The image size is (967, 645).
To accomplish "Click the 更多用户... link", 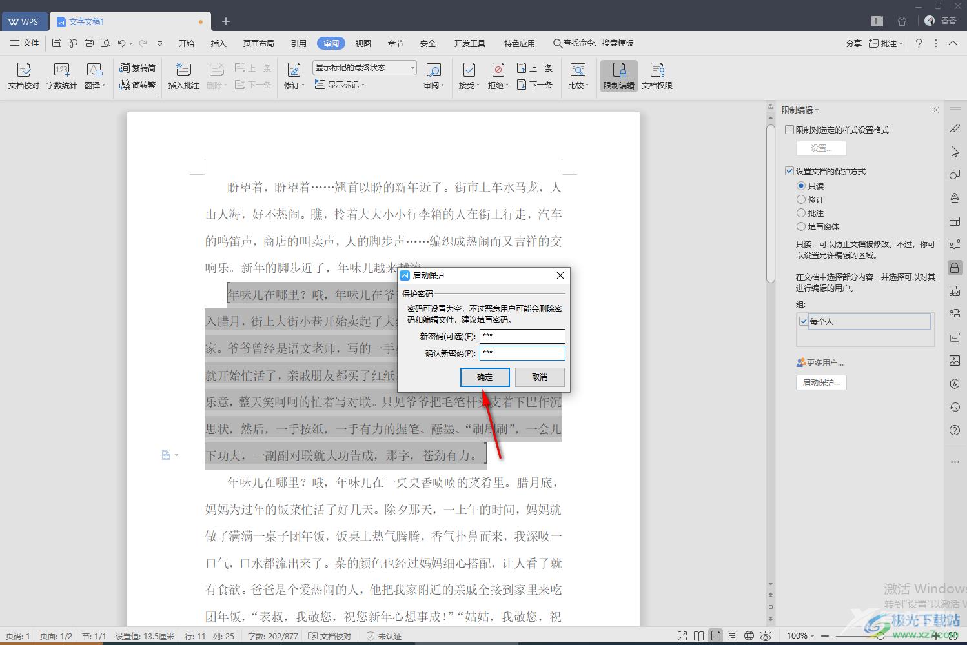I will (820, 362).
